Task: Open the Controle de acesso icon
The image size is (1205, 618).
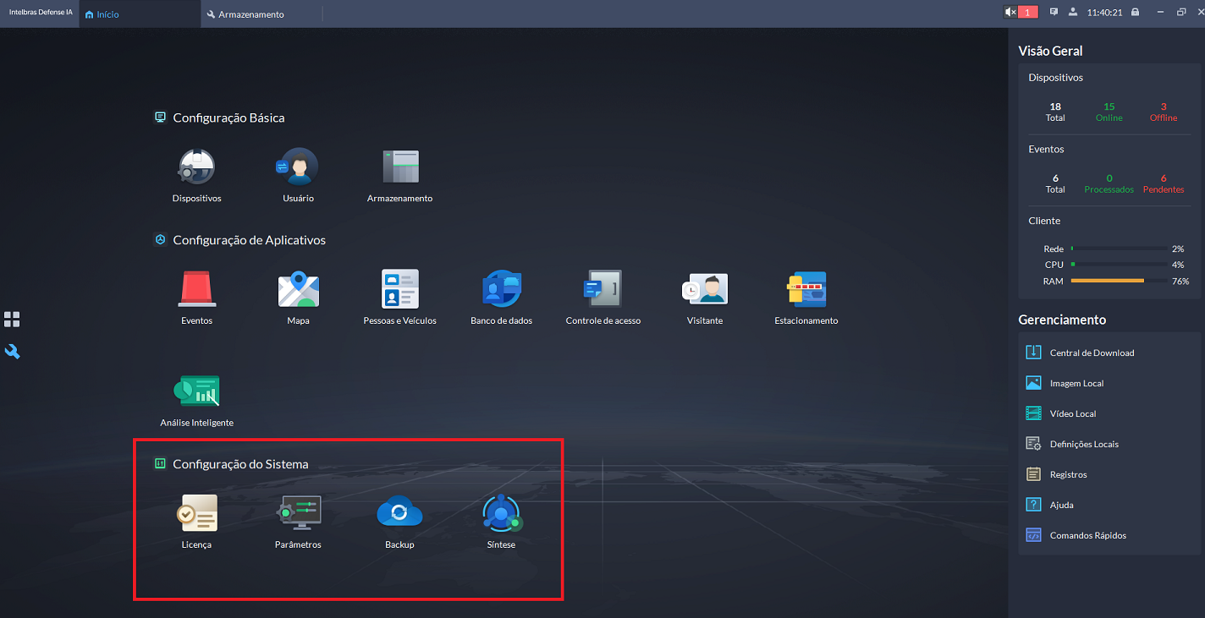Action: click(603, 289)
